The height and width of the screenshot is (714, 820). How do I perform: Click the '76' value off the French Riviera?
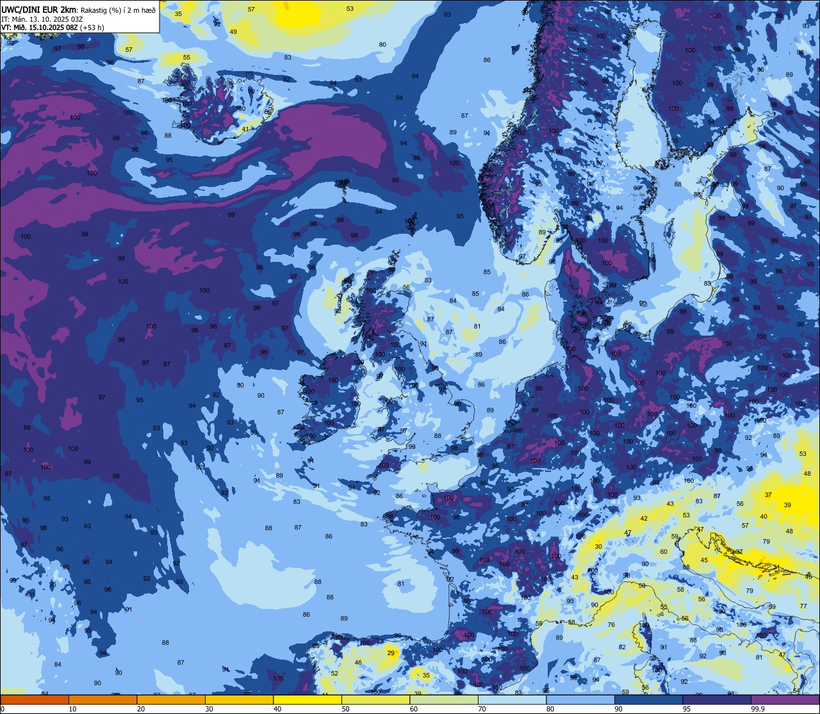[611, 624]
